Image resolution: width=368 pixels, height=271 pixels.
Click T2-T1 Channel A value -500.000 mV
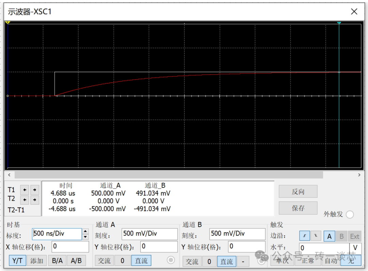pyautogui.click(x=107, y=209)
